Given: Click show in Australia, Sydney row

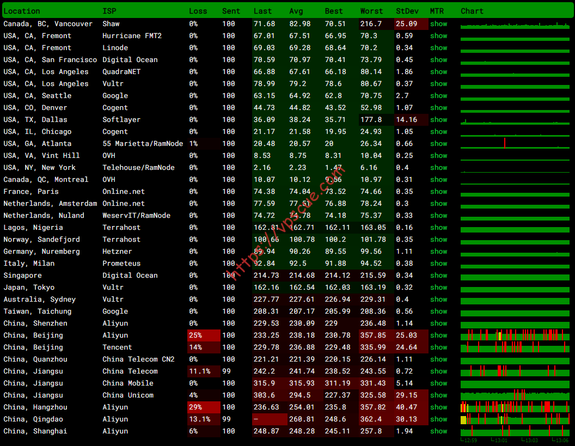Looking at the screenshot, I should coord(438,300).
